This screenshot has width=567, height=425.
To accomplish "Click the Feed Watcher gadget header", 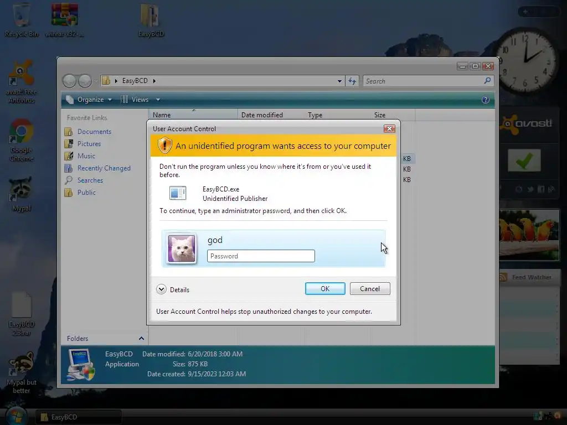I will 529,277.
